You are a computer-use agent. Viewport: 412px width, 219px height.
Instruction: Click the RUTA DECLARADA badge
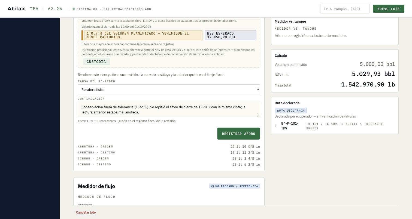pyautogui.click(x=291, y=110)
